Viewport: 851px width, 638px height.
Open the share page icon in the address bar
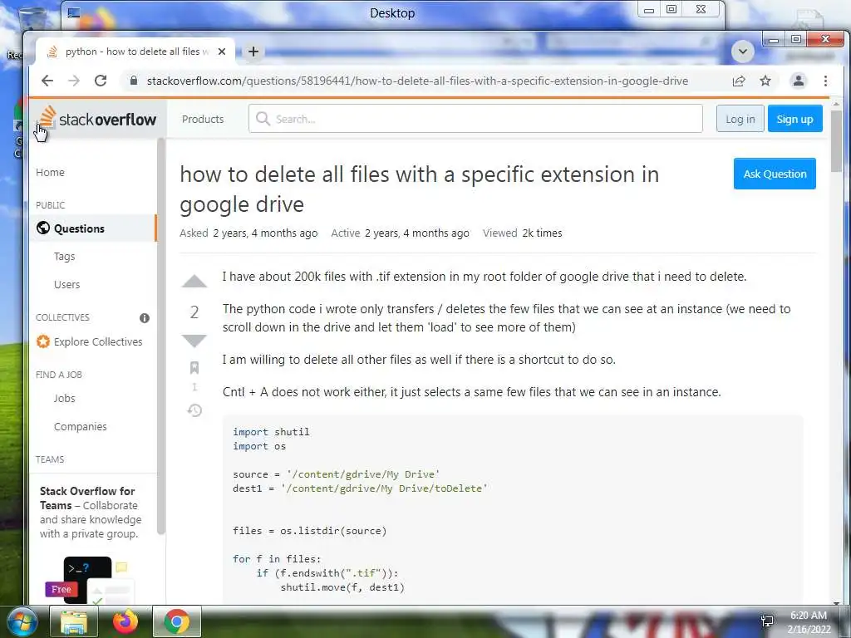coord(739,81)
